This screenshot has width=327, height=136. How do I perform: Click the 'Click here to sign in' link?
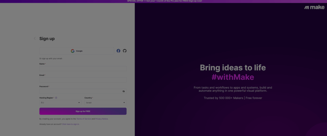coord(70,124)
